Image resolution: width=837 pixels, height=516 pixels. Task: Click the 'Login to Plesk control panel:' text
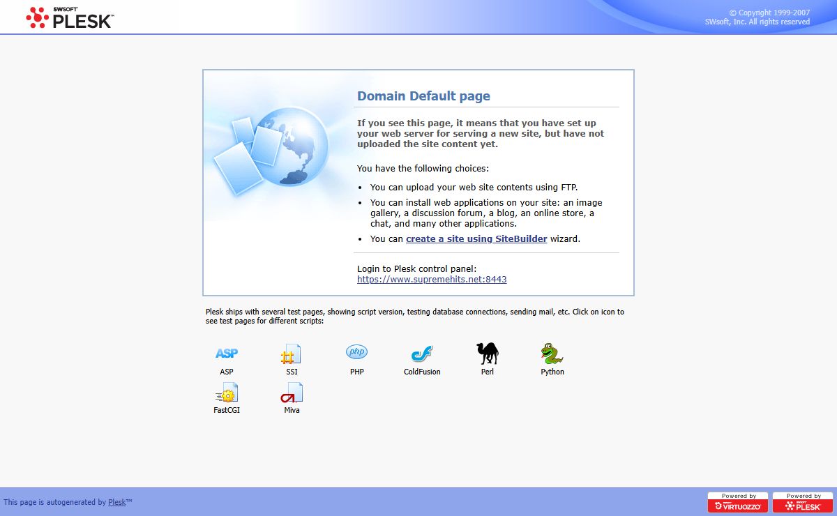point(416,268)
